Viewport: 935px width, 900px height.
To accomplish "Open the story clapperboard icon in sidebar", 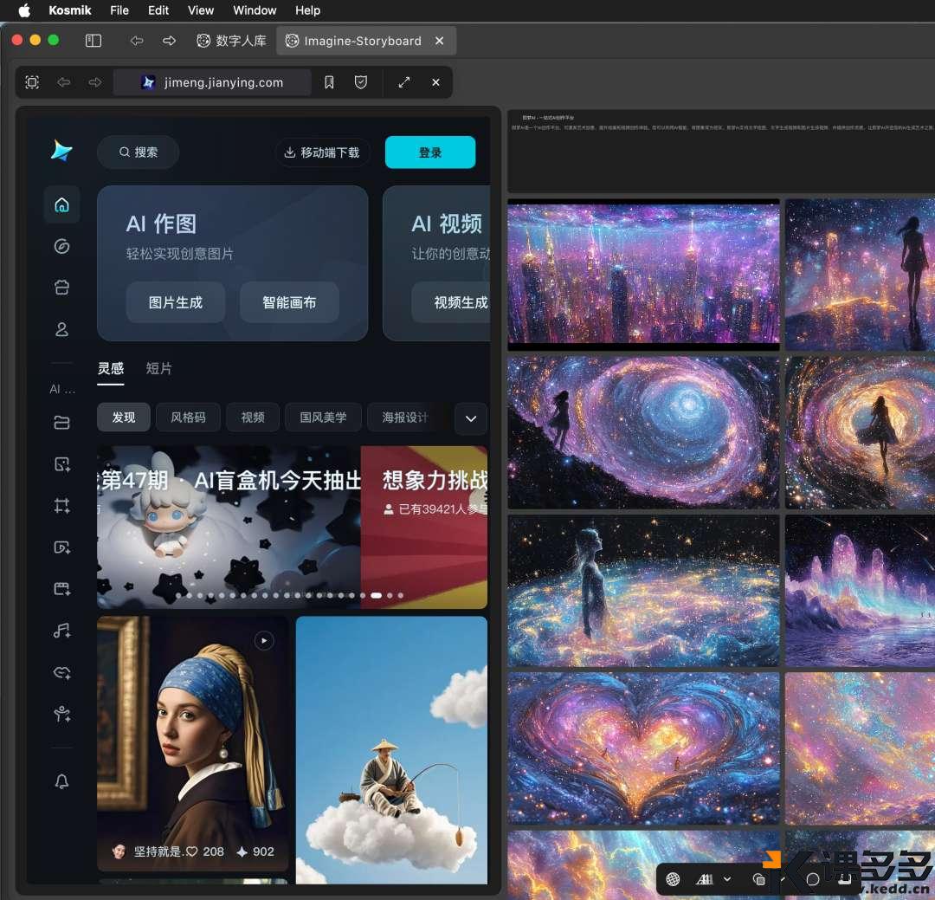I will tap(62, 589).
